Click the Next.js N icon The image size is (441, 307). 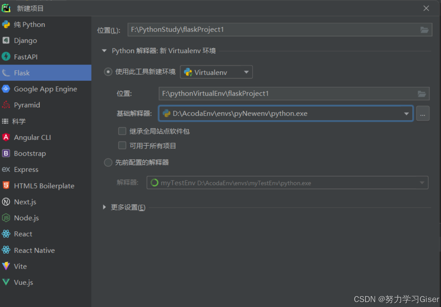click(6, 202)
